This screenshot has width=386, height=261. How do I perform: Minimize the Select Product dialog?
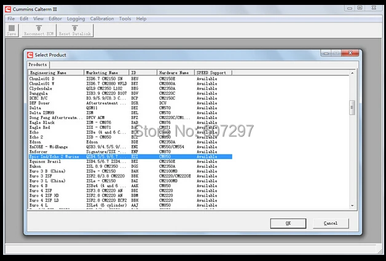pyautogui.click(x=326, y=53)
